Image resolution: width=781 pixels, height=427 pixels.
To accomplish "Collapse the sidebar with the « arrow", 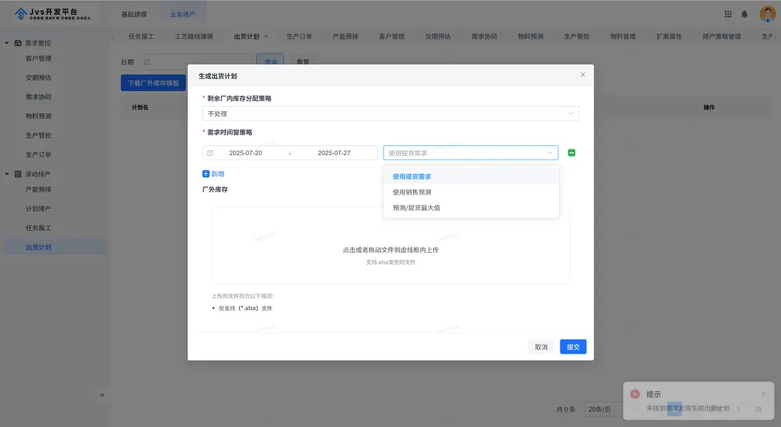I will 102,394.
